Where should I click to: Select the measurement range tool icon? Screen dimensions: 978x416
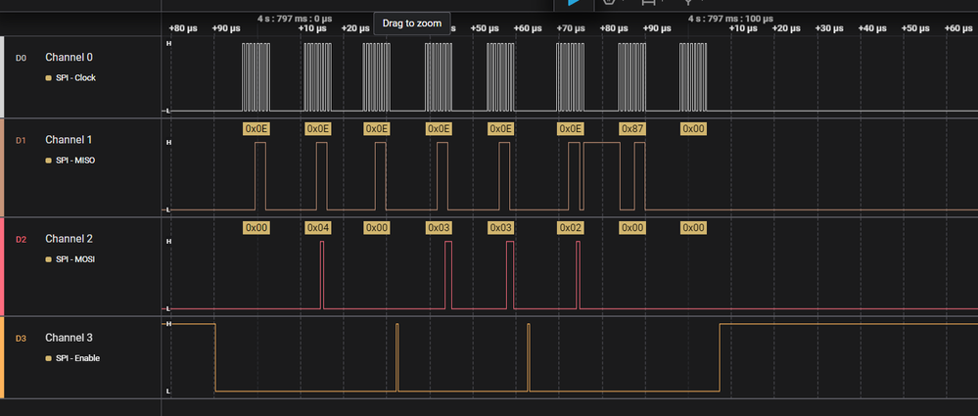click(649, 3)
